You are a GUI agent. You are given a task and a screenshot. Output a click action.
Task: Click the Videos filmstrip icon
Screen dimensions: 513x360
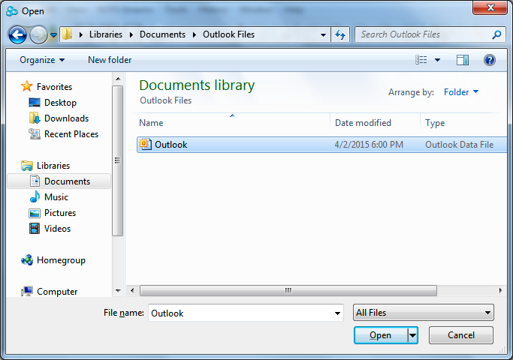click(35, 228)
